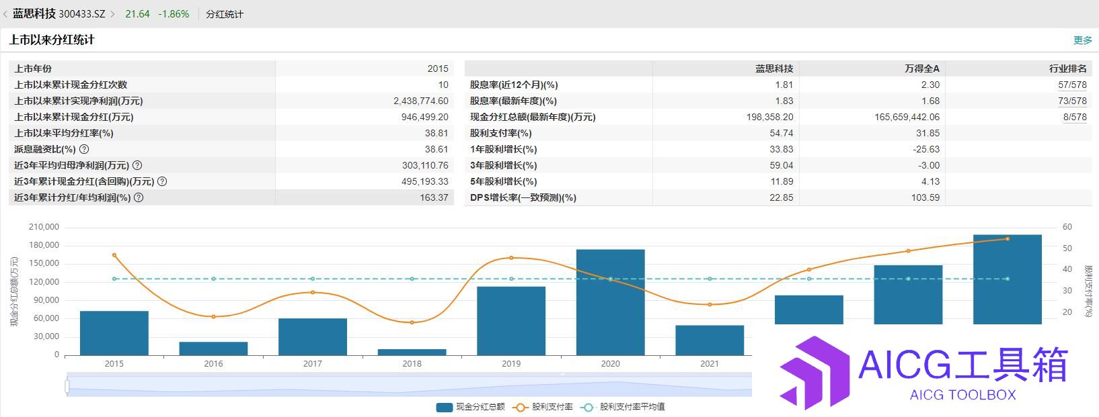Image resolution: width=1099 pixels, height=417 pixels.
Task: Click the 上市年份 row label
Action: [x=33, y=68]
